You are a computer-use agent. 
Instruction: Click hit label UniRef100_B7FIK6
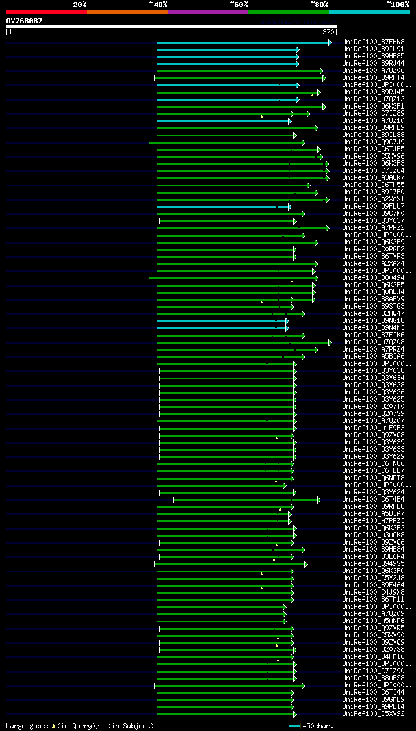(373, 335)
